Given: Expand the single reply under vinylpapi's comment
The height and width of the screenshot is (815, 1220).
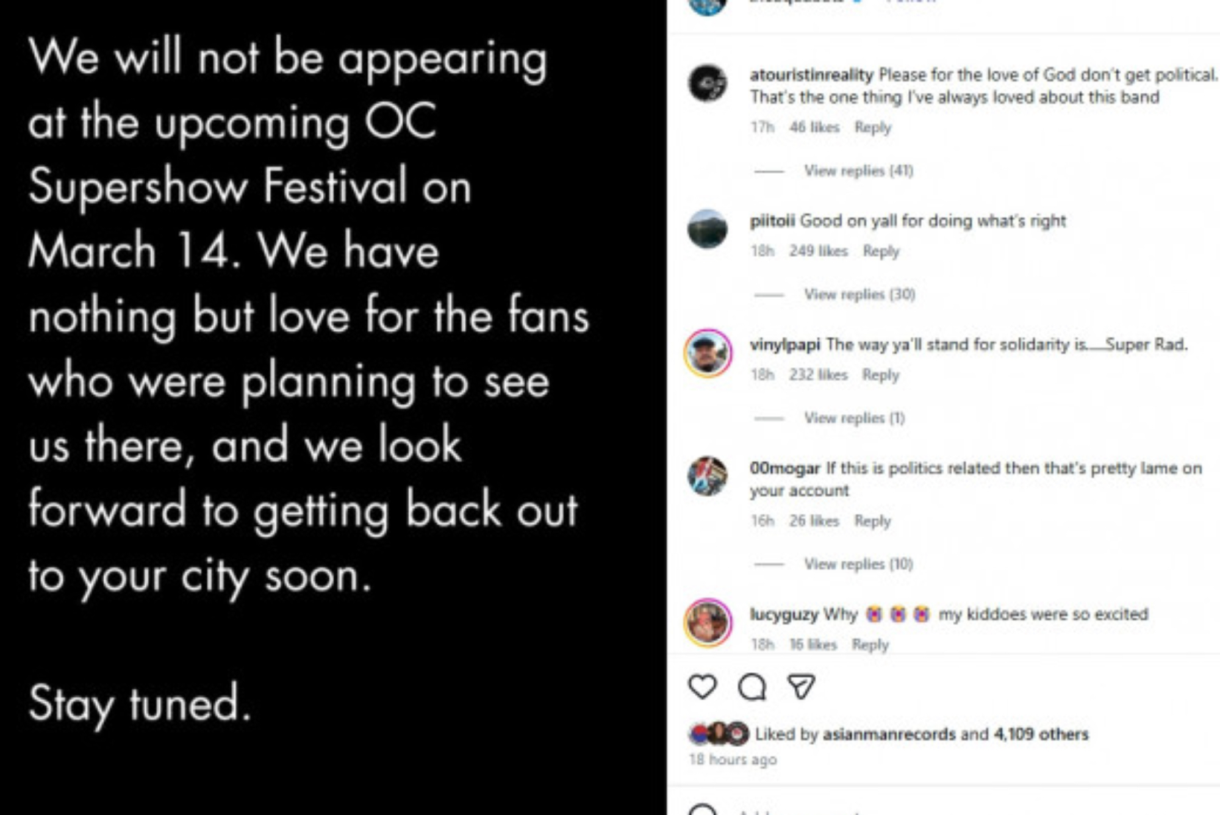Looking at the screenshot, I should (x=854, y=418).
